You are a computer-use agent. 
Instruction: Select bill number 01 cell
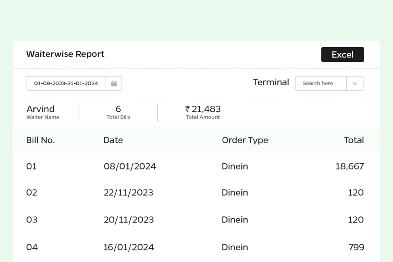pyautogui.click(x=31, y=166)
